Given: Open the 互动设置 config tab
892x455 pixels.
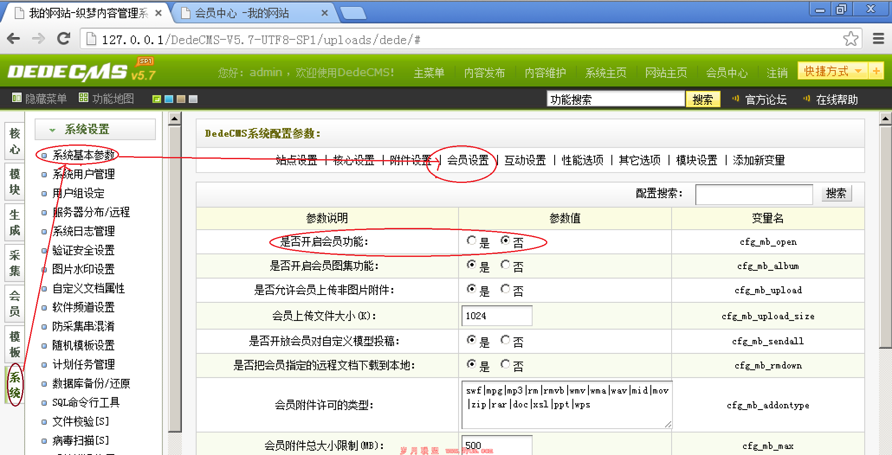Looking at the screenshot, I should [x=525, y=160].
